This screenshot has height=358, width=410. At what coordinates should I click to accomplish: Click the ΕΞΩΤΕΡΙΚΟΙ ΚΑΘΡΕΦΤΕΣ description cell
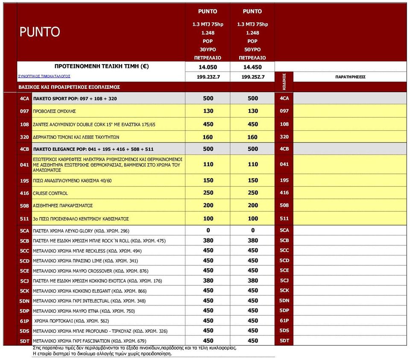tap(108, 164)
